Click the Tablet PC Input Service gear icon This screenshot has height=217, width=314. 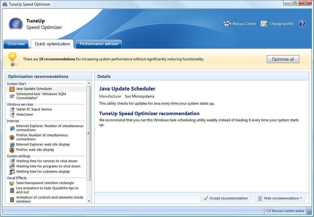point(12,110)
